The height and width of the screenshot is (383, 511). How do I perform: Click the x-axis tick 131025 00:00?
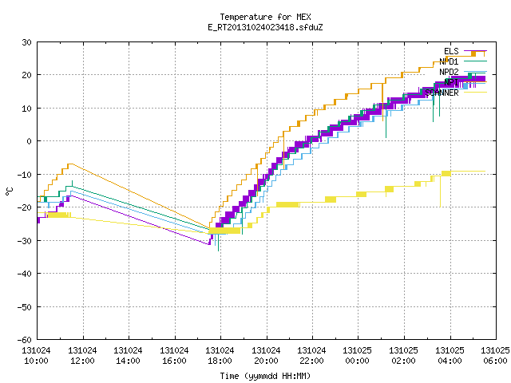pos(358,356)
